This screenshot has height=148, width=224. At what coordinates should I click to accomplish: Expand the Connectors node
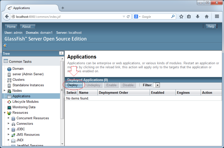[9, 123]
